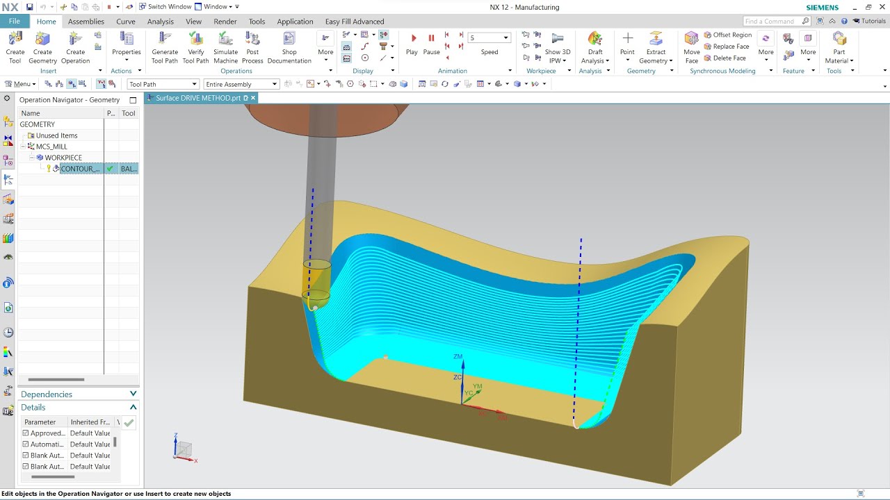Viewport: 890px width, 500px height.
Task: Select Unused Items in navigator
Action: tap(56, 135)
